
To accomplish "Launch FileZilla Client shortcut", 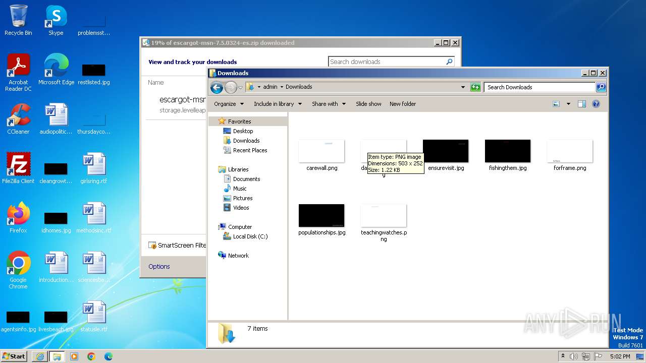I will click(x=18, y=168).
